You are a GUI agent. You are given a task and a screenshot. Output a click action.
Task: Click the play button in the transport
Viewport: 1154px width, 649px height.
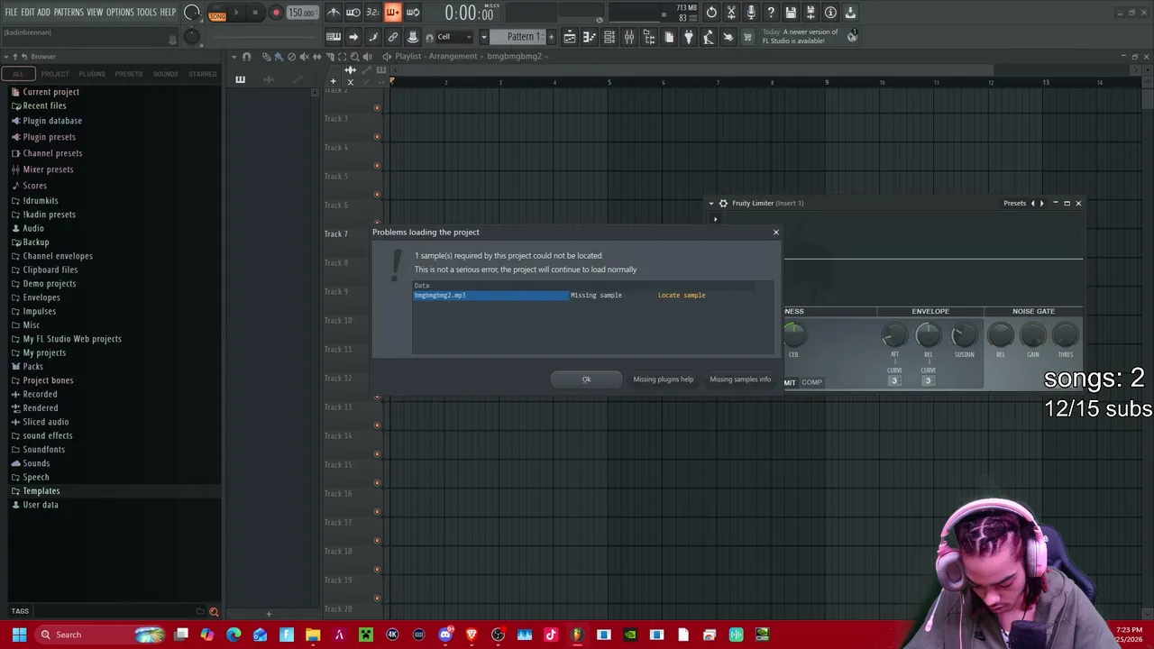237,13
